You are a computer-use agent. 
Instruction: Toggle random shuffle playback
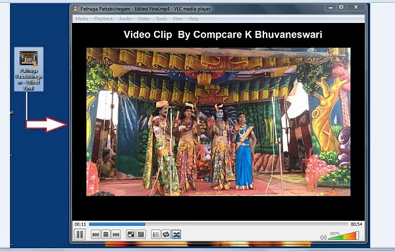(176, 235)
